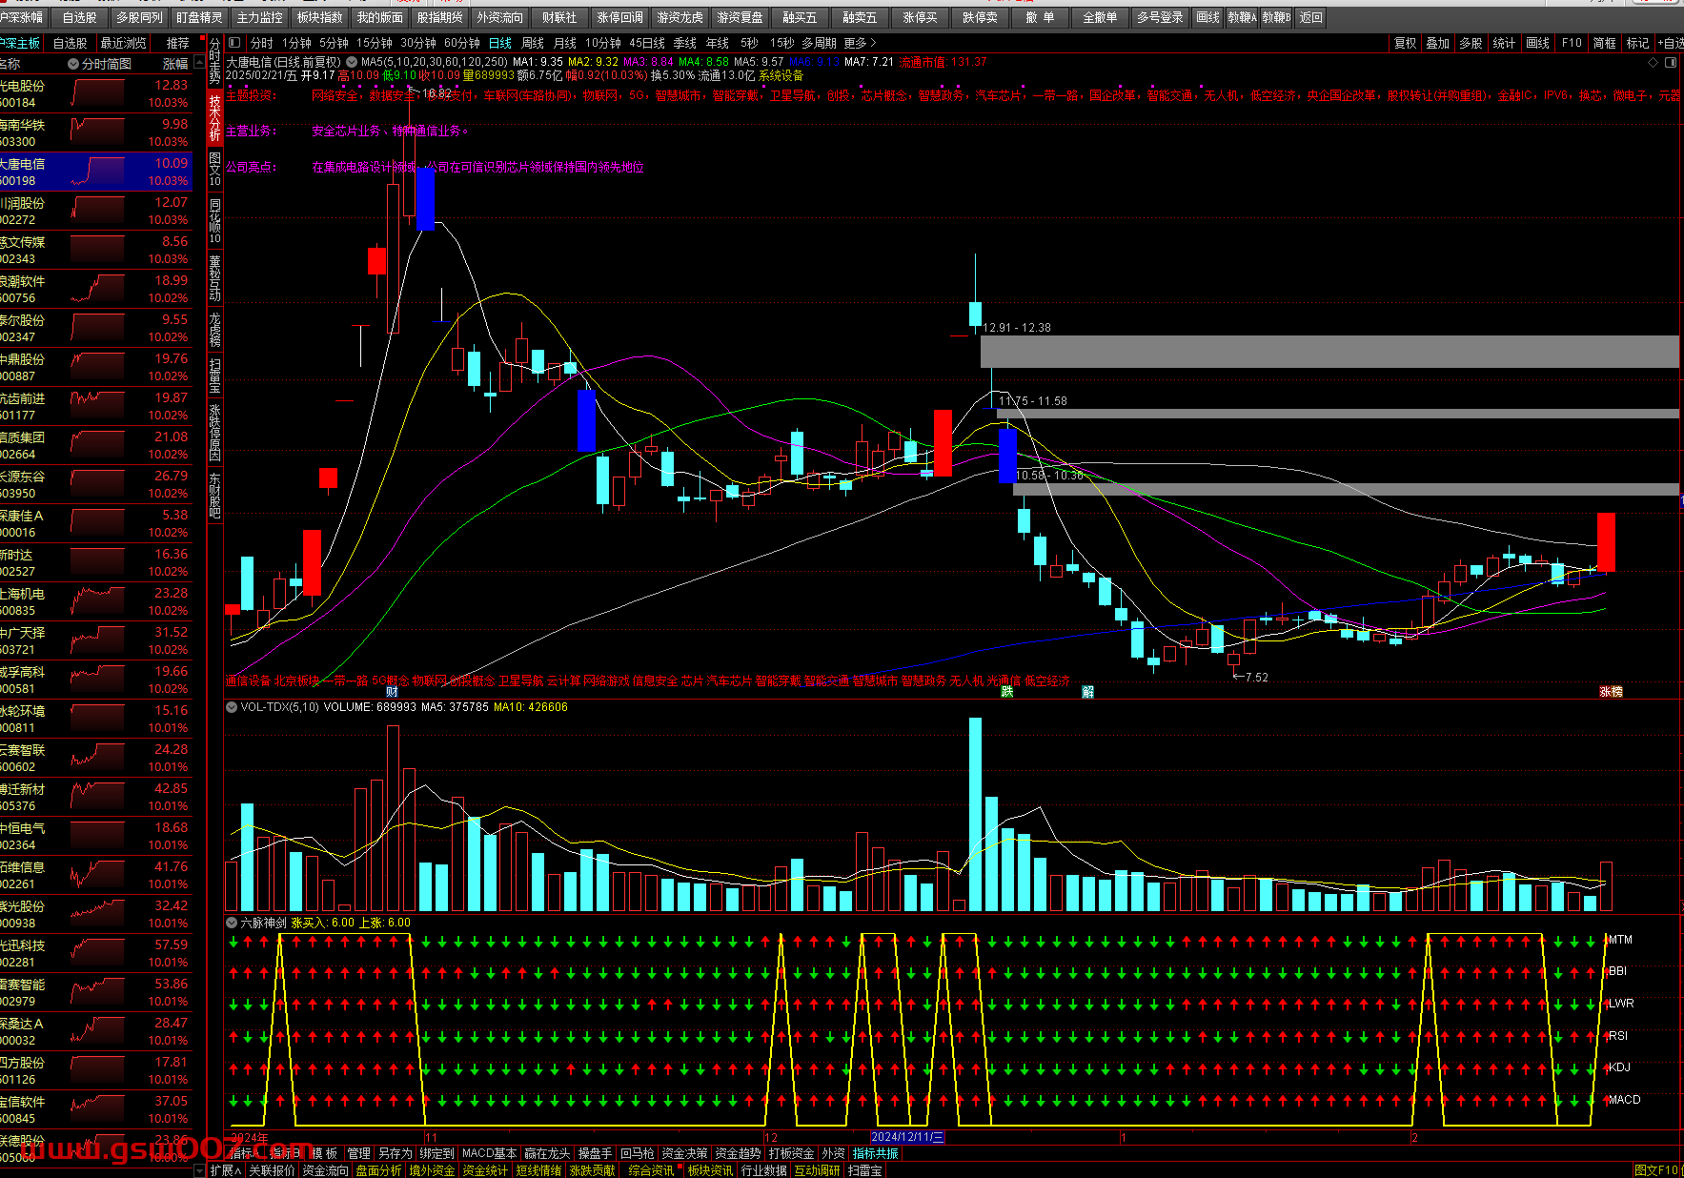Open the MA indicator settings round arrow
Image resolution: width=1684 pixels, height=1178 pixels.
pyautogui.click(x=352, y=62)
